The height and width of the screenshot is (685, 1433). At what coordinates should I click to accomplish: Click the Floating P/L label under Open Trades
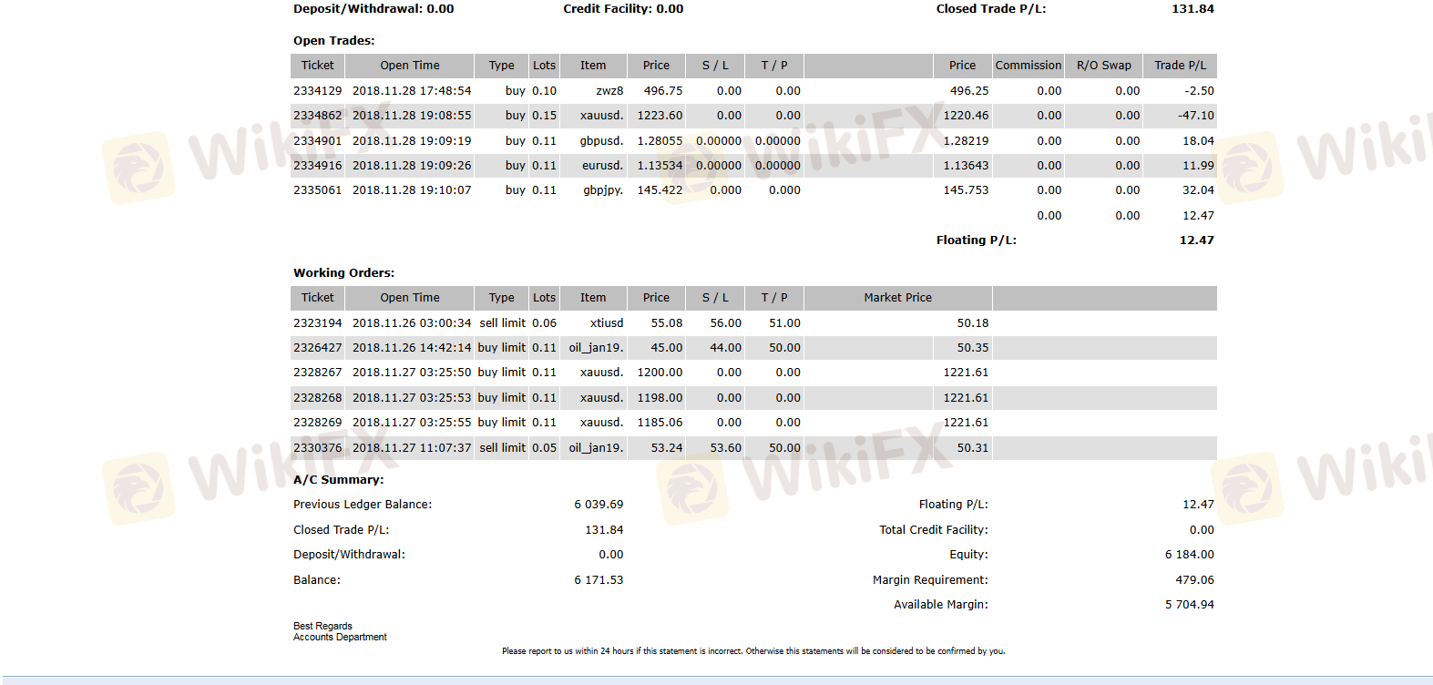(976, 240)
